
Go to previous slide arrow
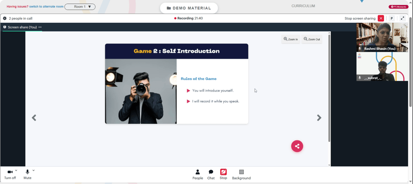[x=34, y=118]
